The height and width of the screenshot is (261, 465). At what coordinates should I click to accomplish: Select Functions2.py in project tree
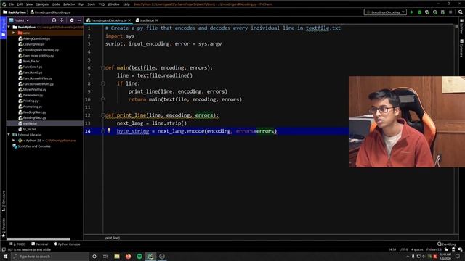pyautogui.click(x=33, y=72)
